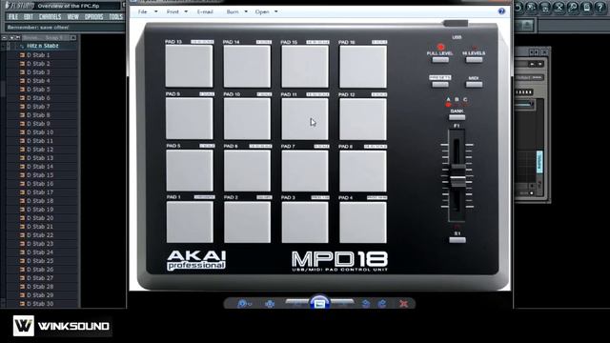Open the Print dropdown in photo viewer
This screenshot has height=343, width=610.
pos(177,11)
